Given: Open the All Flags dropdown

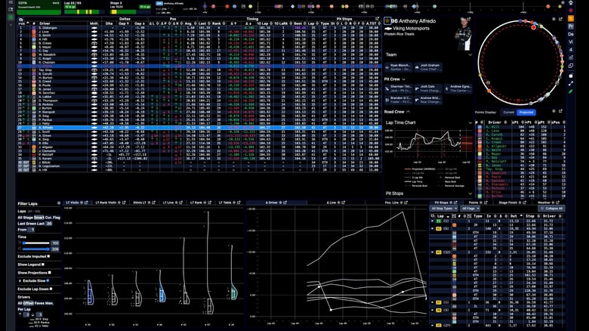Looking at the screenshot, I should point(470,209).
